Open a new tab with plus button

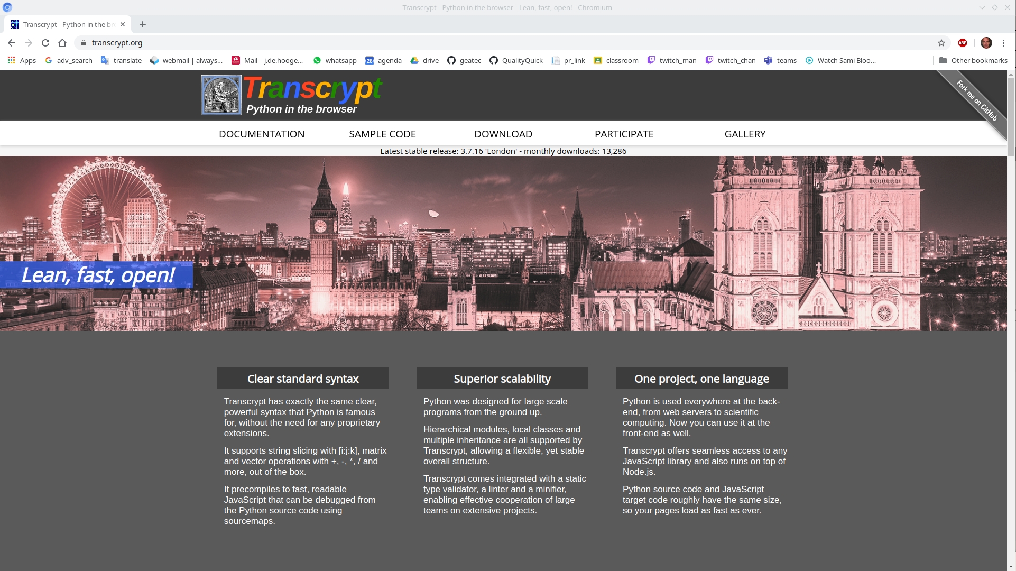[x=143, y=24]
